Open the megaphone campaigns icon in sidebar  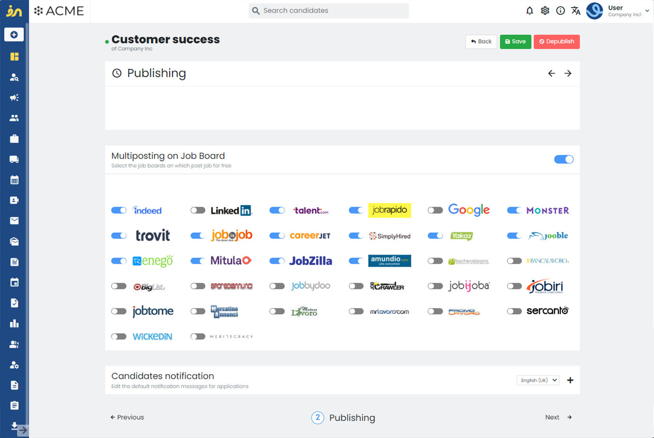pos(14,98)
